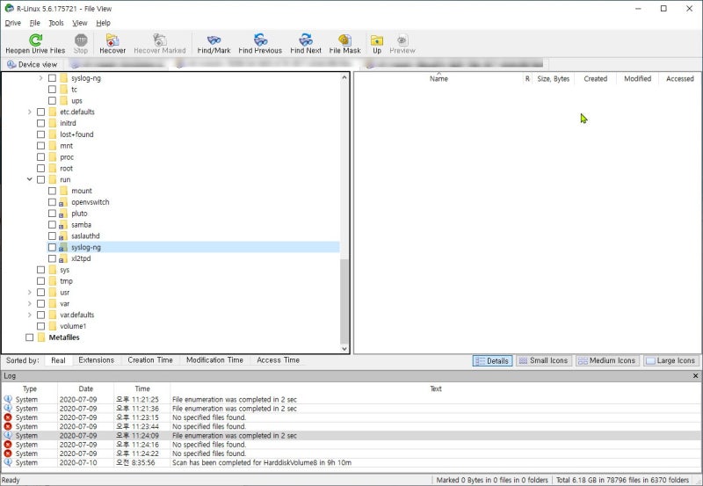Image resolution: width=703 pixels, height=486 pixels.
Task: Expand the etc.defaults folder node
Action: [x=30, y=112]
